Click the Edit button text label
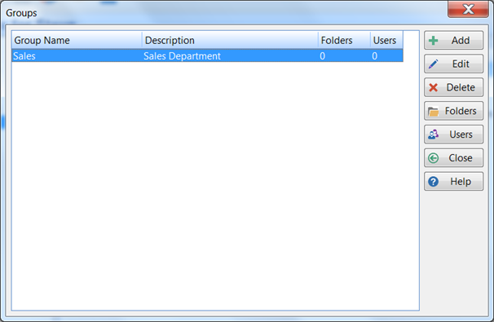494x322 pixels. point(461,64)
